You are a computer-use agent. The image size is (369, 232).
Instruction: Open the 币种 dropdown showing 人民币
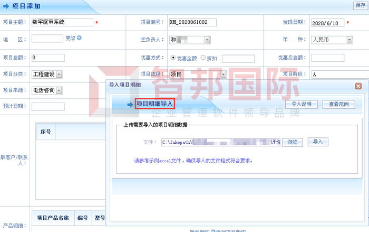click(349, 40)
